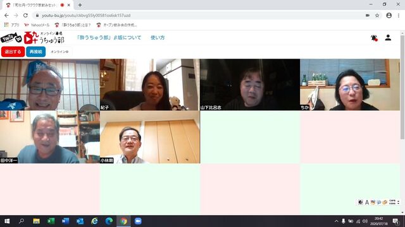The width and height of the screenshot is (405, 227).
Task: Click the YouTu-bu fish logo
Action: 11,38
